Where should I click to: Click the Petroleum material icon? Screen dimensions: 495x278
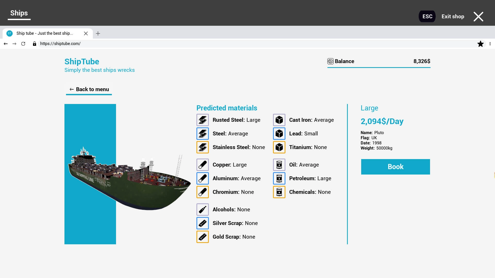[279, 178]
